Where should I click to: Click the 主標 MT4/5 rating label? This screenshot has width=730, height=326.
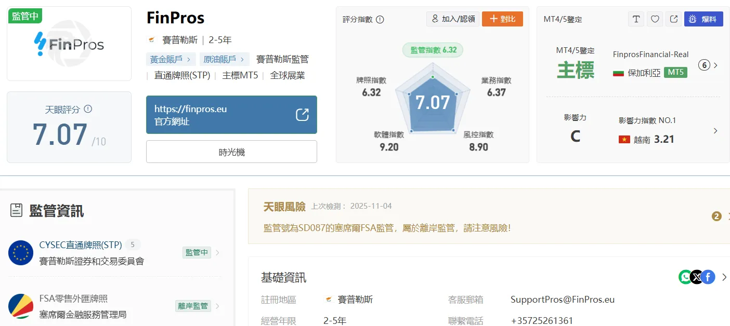pyautogui.click(x=575, y=70)
